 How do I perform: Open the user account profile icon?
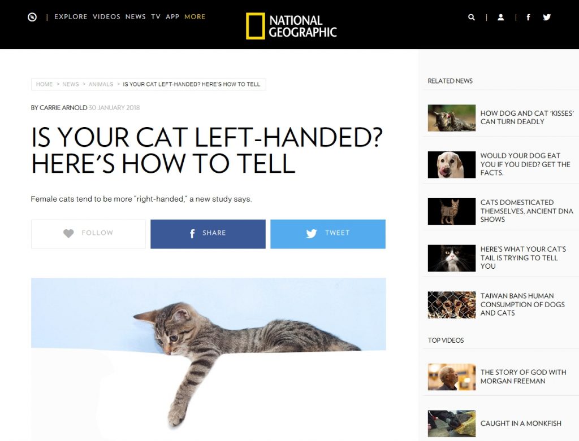[501, 17]
